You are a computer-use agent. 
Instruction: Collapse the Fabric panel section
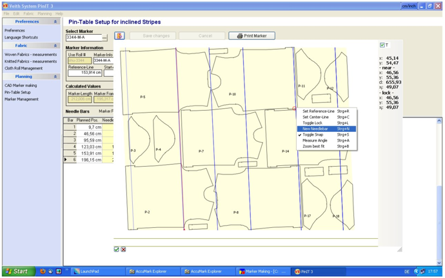click(55, 46)
